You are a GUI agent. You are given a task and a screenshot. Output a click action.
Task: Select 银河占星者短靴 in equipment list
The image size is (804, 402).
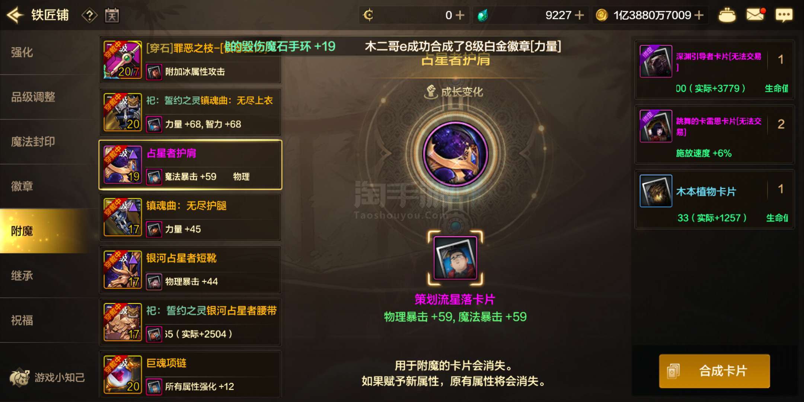[x=190, y=270]
